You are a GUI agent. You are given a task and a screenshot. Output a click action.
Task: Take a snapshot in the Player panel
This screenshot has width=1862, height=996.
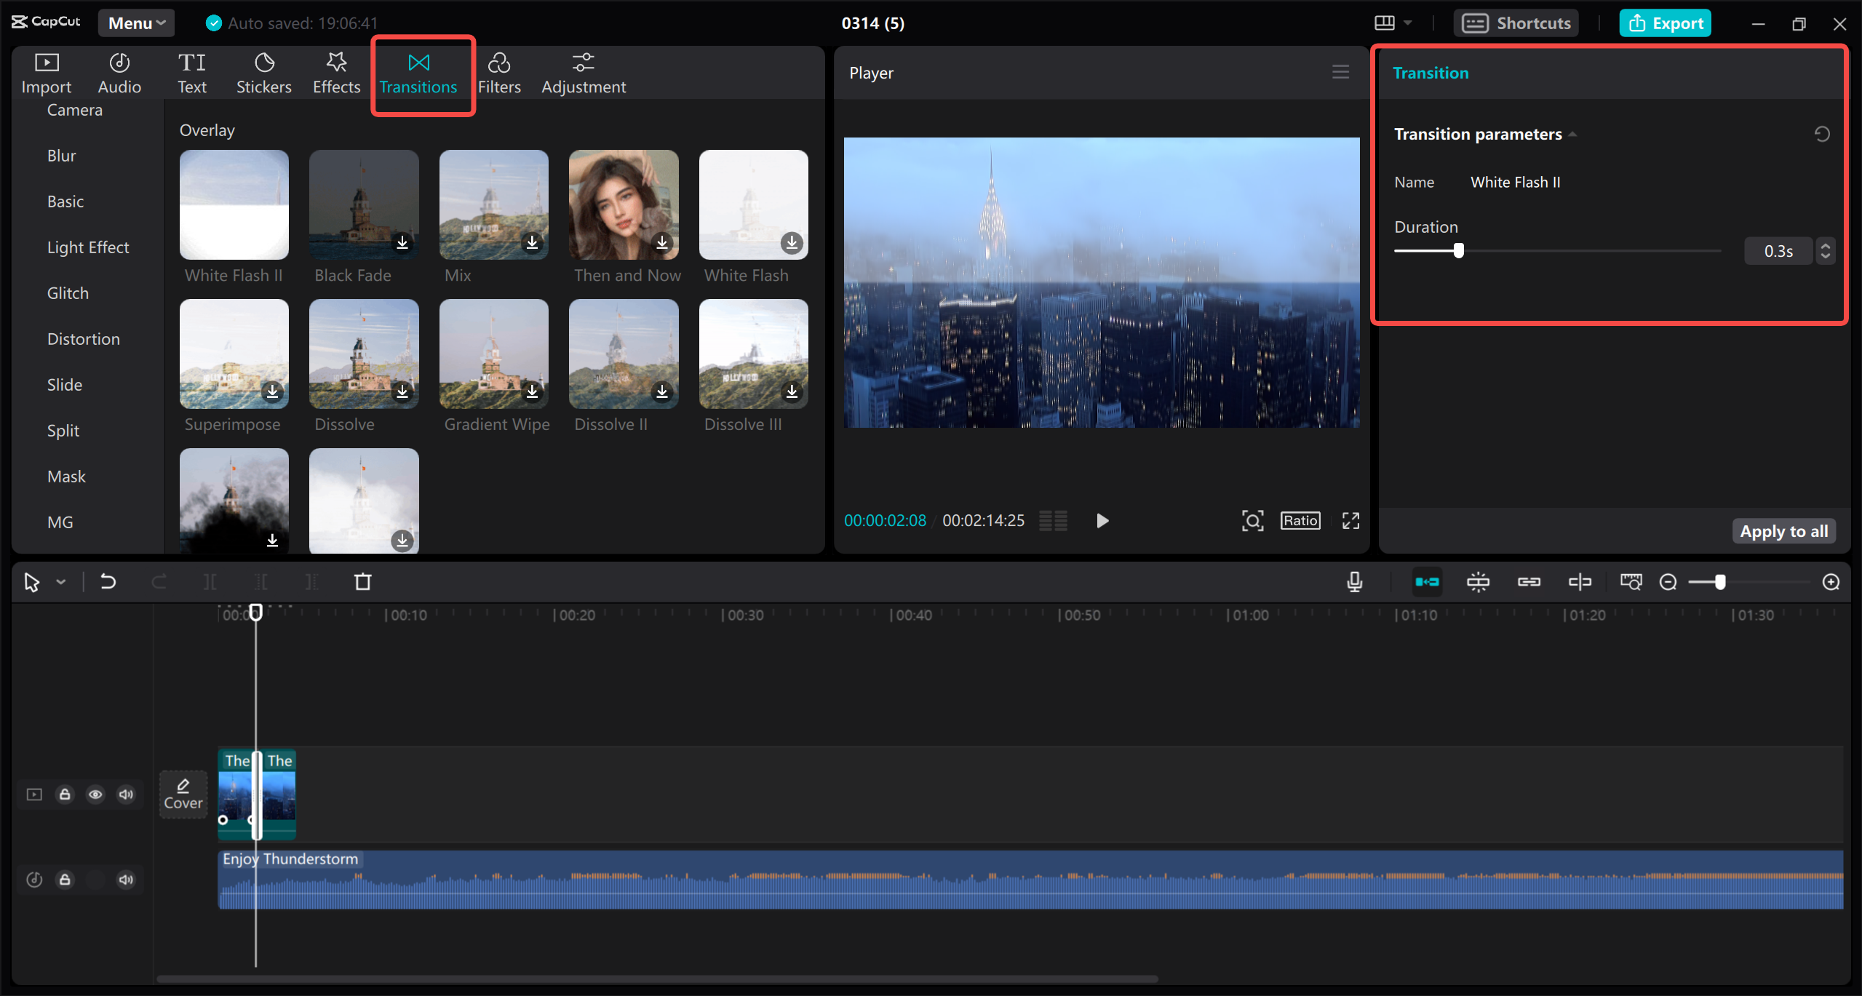pyautogui.click(x=1251, y=520)
